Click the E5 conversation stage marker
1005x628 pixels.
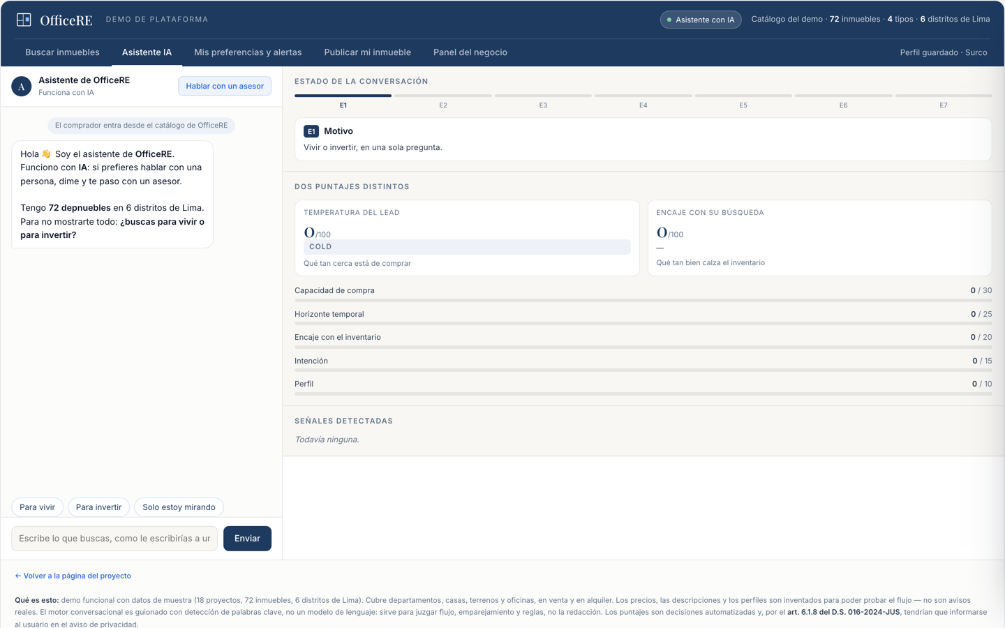pos(743,100)
